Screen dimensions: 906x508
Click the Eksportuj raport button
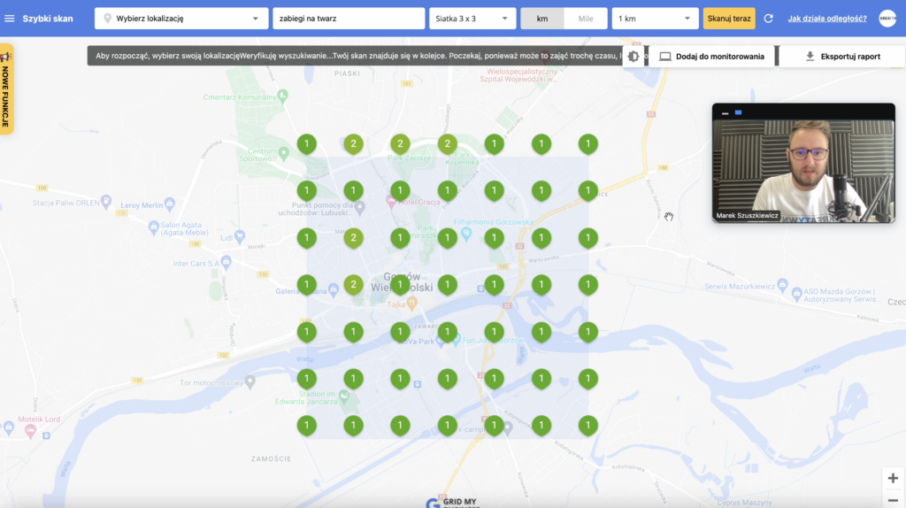(842, 57)
